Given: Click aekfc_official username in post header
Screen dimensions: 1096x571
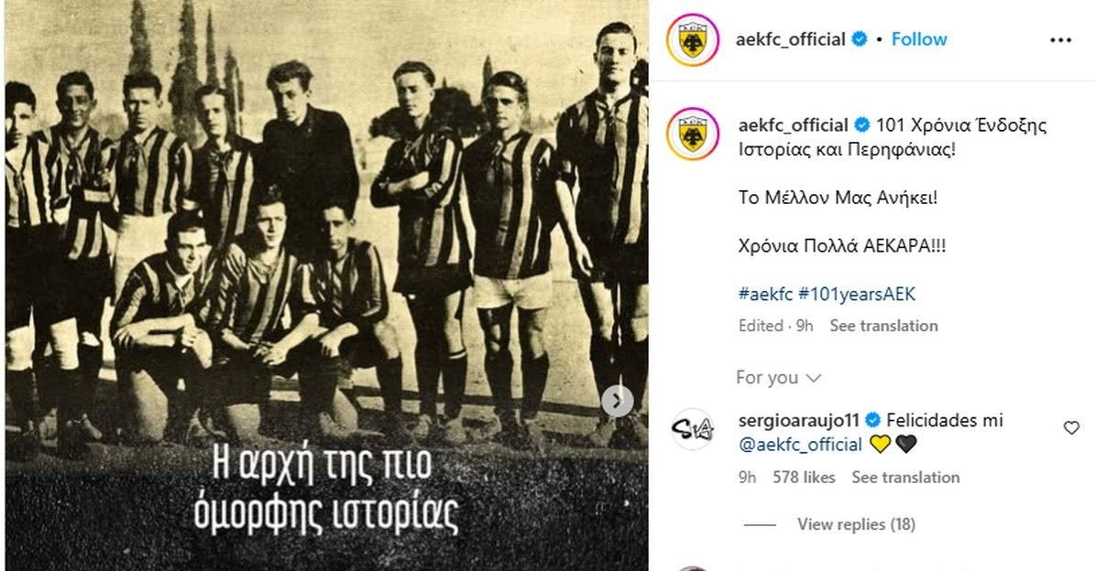Looking at the screenshot, I should (791, 39).
